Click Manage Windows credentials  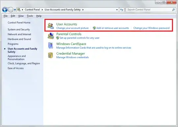(73, 57)
